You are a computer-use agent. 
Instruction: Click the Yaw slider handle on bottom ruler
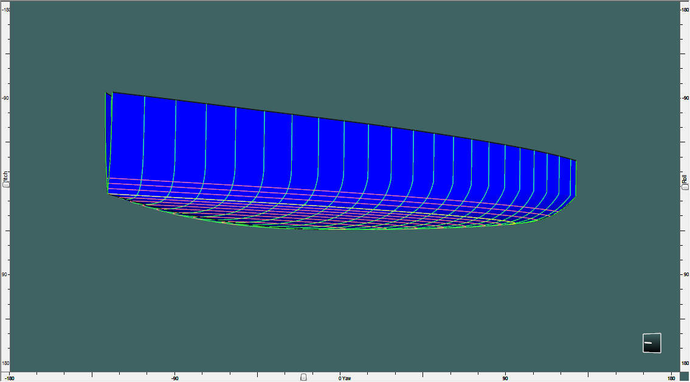[x=303, y=377]
